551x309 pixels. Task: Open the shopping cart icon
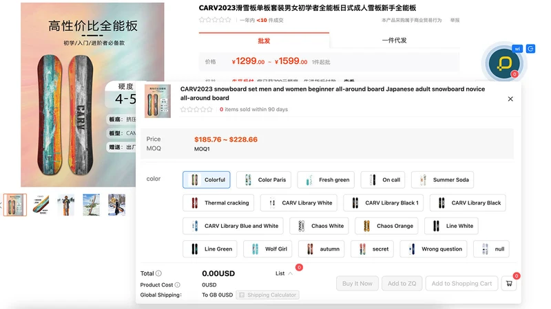pos(509,284)
